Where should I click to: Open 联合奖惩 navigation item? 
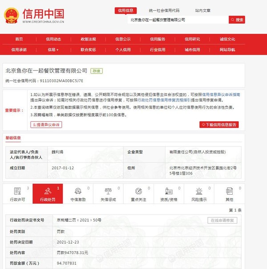(88, 50)
